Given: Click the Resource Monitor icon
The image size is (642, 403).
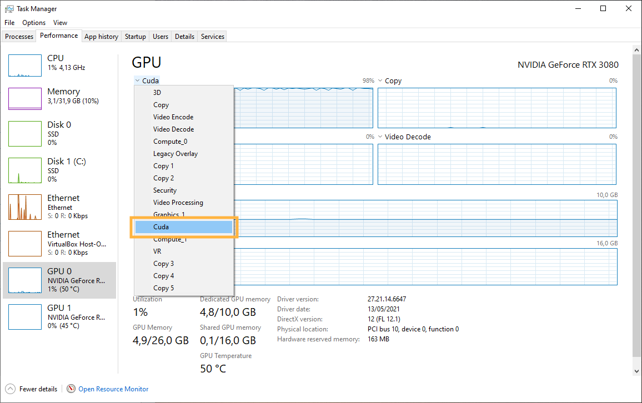Looking at the screenshot, I should [71, 389].
